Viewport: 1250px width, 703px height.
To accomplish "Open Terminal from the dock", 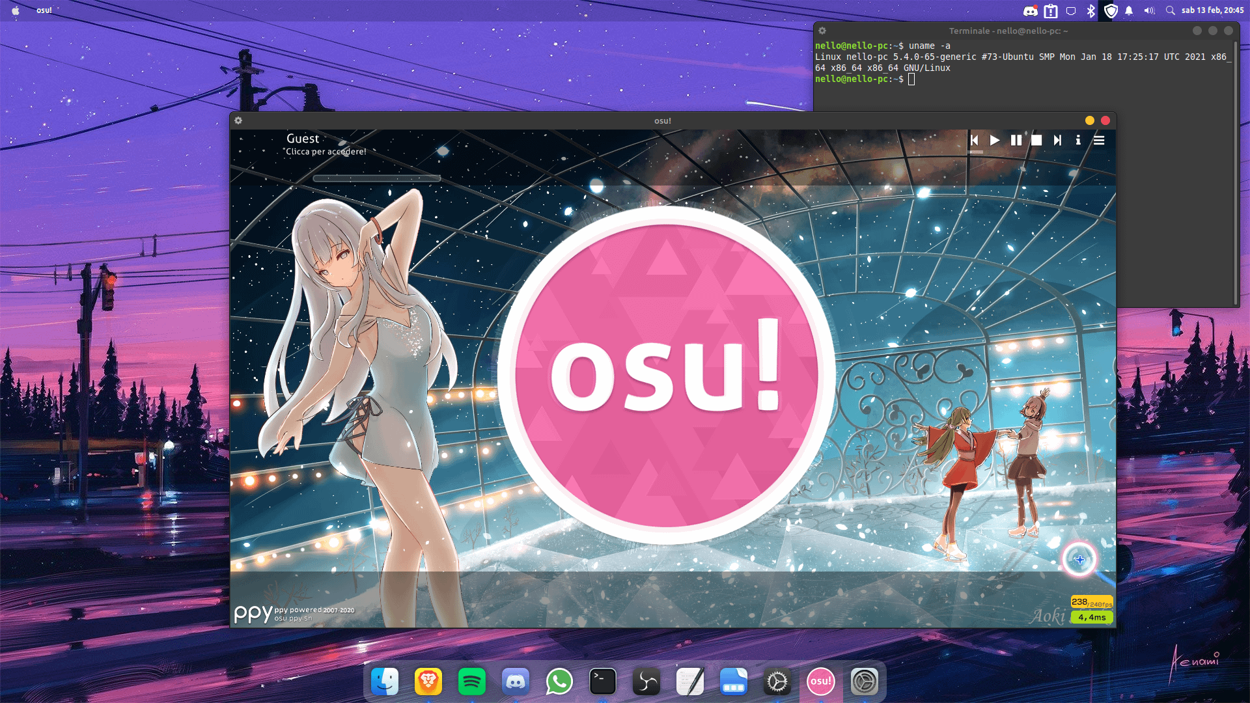I will click(603, 682).
